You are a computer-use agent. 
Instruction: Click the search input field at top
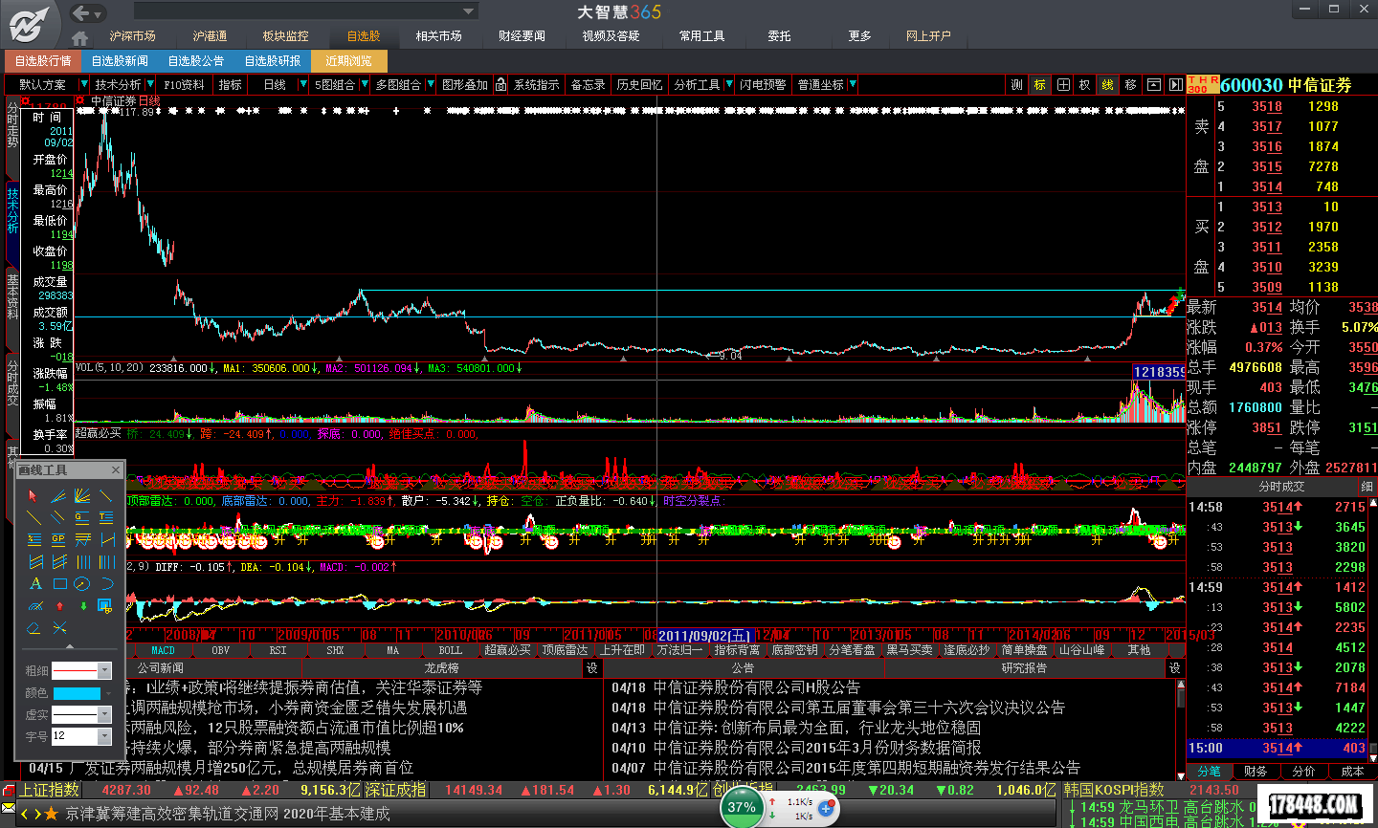point(305,11)
